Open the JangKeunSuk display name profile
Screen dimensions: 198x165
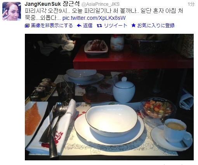[x=43, y=4]
